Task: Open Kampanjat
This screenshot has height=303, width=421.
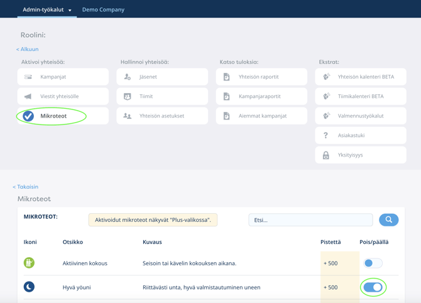Action: click(63, 77)
